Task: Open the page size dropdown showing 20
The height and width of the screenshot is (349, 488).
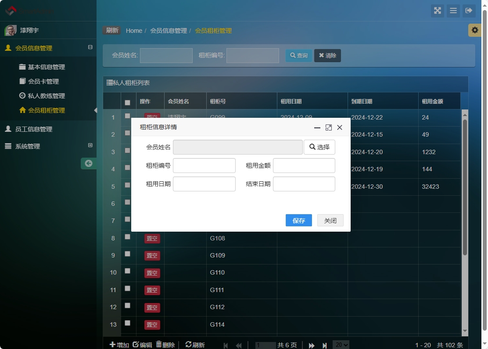Action: click(341, 344)
